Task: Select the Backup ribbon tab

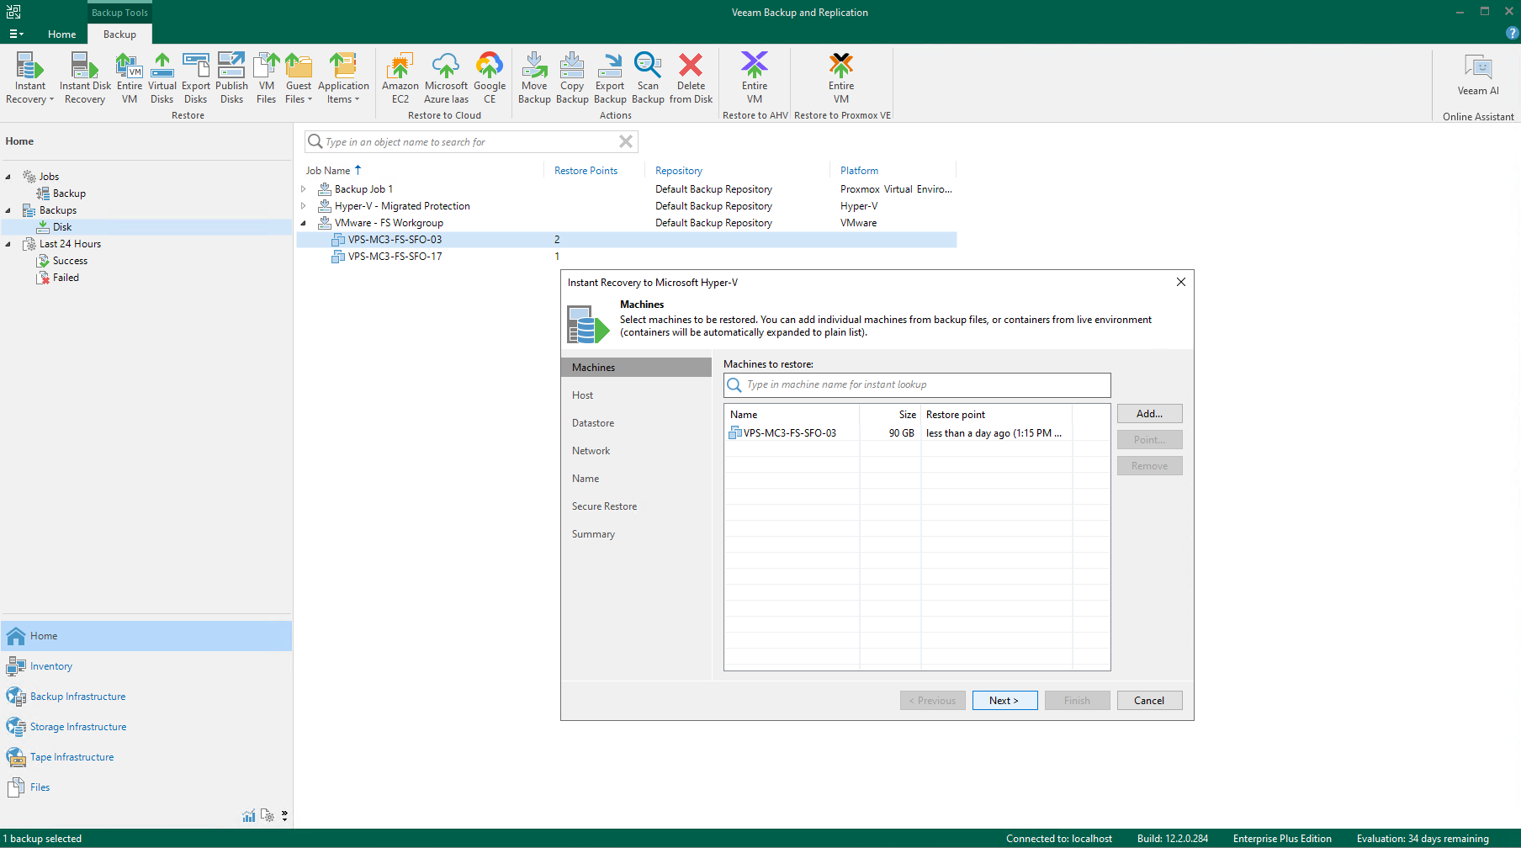Action: click(119, 34)
